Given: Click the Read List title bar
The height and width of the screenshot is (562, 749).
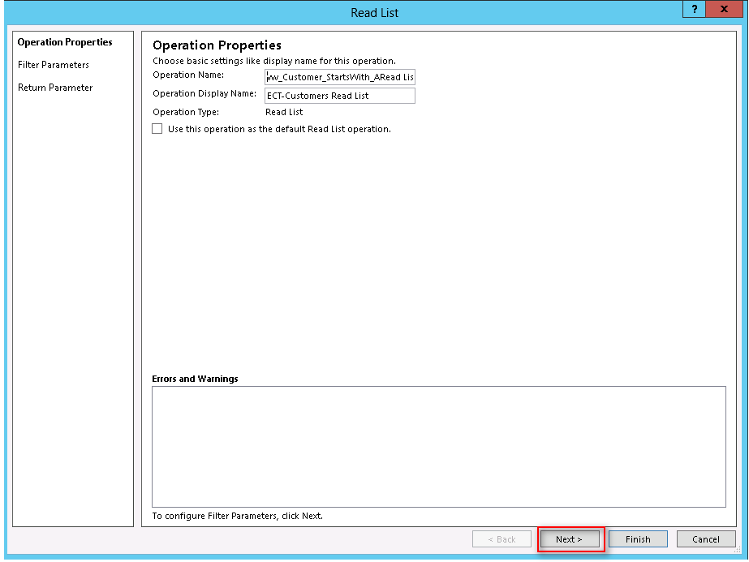Looking at the screenshot, I should [x=374, y=12].
